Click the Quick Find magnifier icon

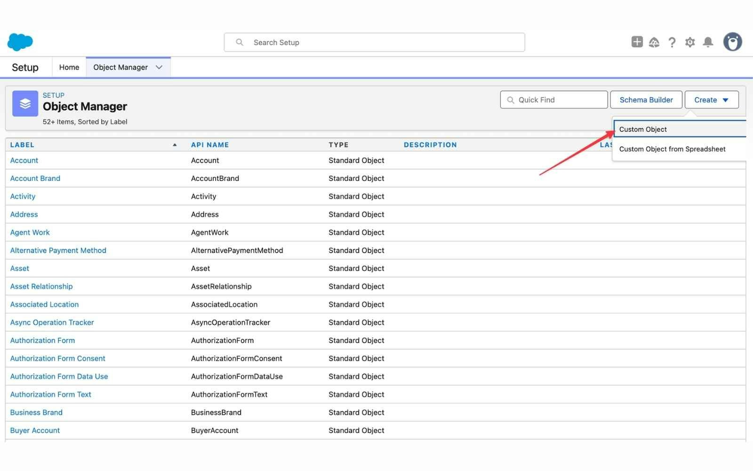click(511, 100)
